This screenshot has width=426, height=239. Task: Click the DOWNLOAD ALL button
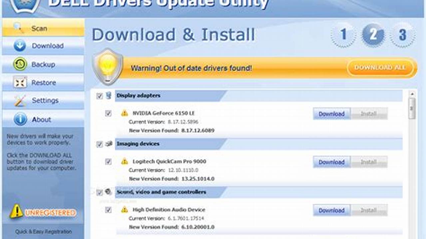click(380, 67)
